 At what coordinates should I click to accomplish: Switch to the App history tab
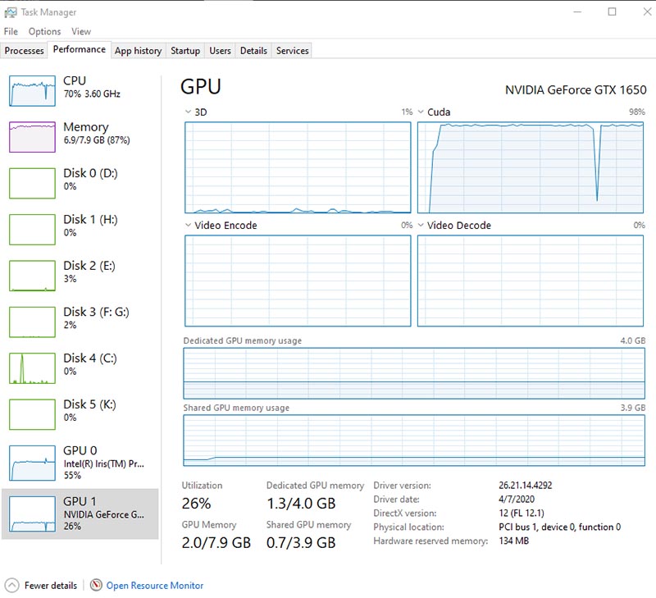[x=139, y=51]
